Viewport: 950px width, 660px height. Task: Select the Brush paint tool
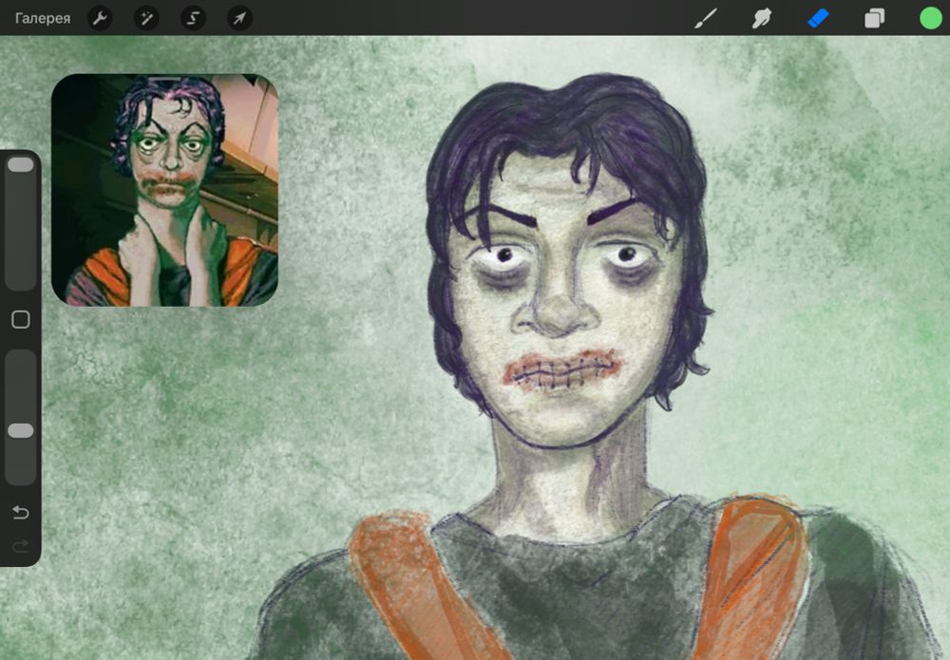pos(706,18)
